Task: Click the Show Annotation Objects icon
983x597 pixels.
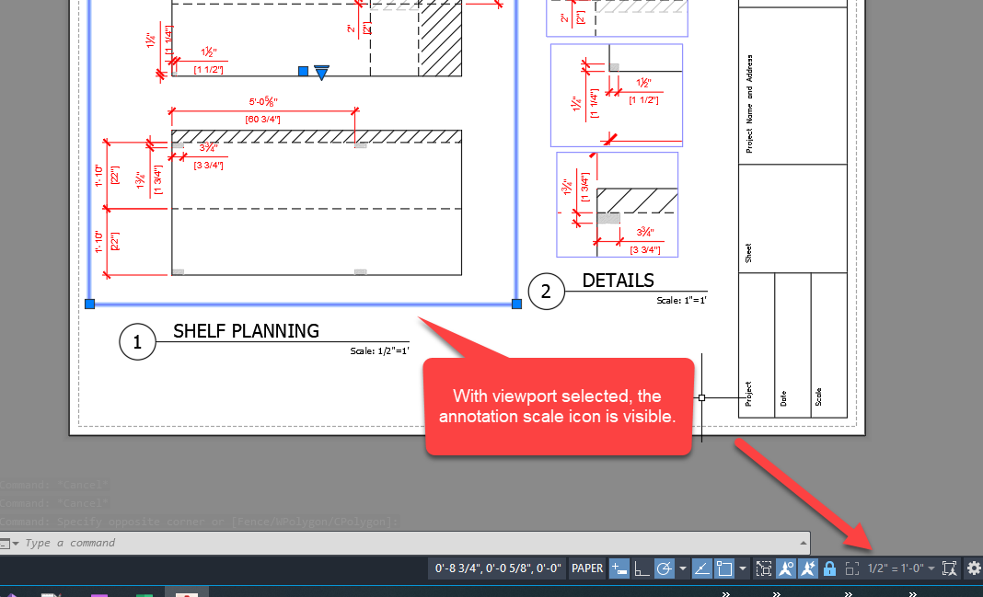Action: pyautogui.click(x=786, y=568)
